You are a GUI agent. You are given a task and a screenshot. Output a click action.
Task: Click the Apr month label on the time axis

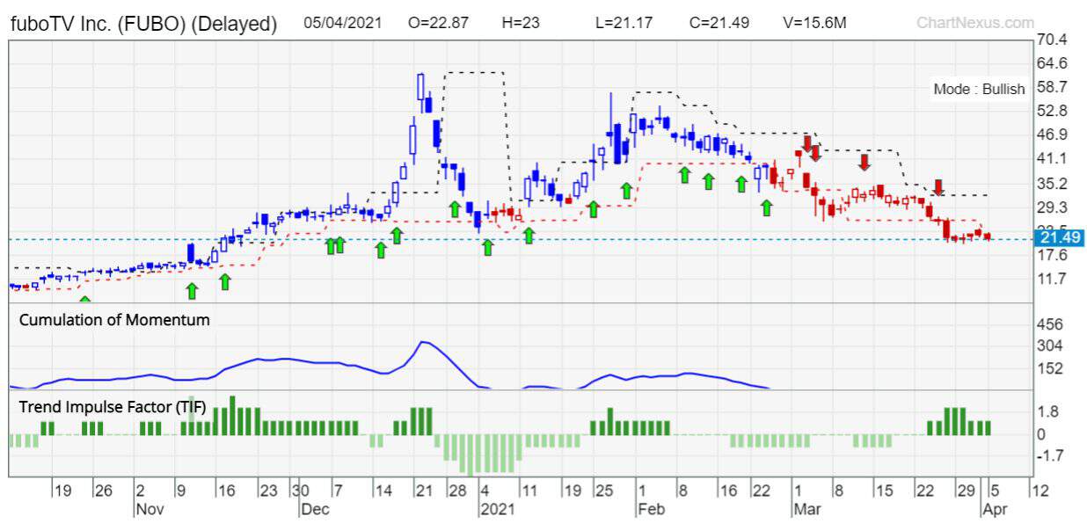996,509
